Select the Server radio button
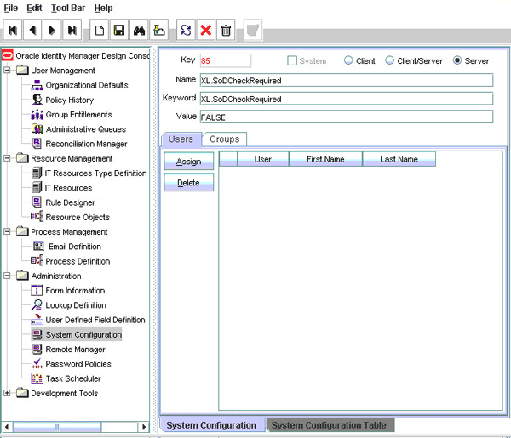The image size is (511, 438). point(457,60)
